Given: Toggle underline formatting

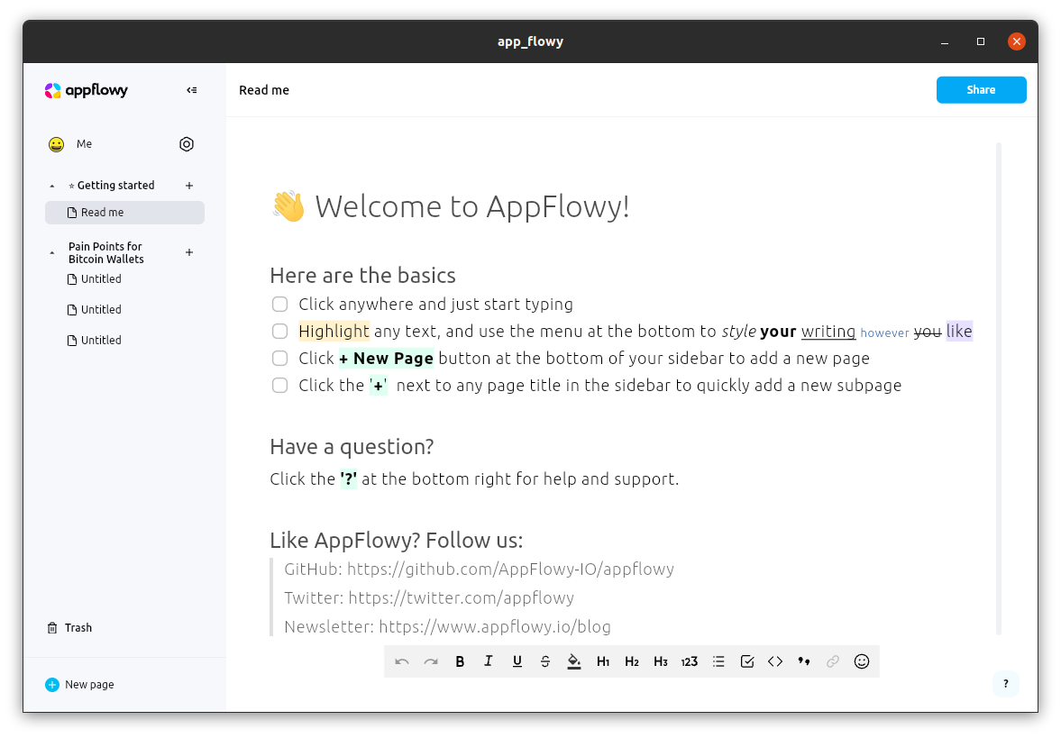Looking at the screenshot, I should 517,661.
